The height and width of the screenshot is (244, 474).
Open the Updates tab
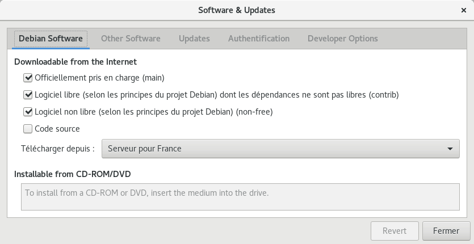[194, 39]
